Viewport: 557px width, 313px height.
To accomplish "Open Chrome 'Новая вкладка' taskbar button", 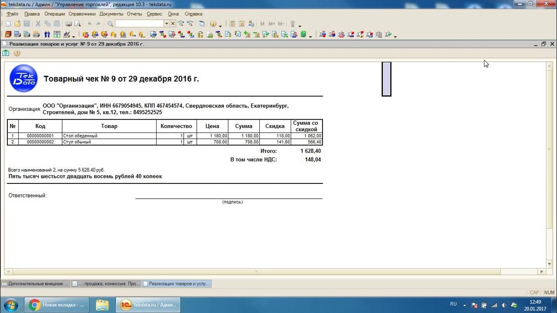I will coord(56,305).
